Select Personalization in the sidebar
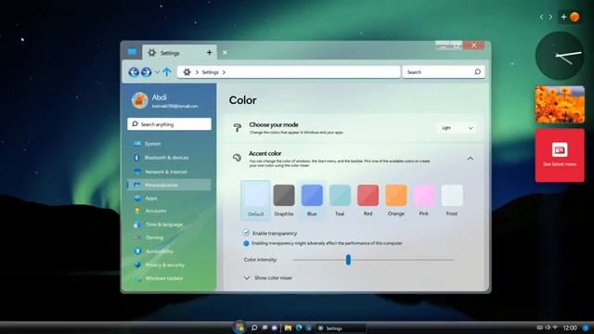 coord(169,185)
